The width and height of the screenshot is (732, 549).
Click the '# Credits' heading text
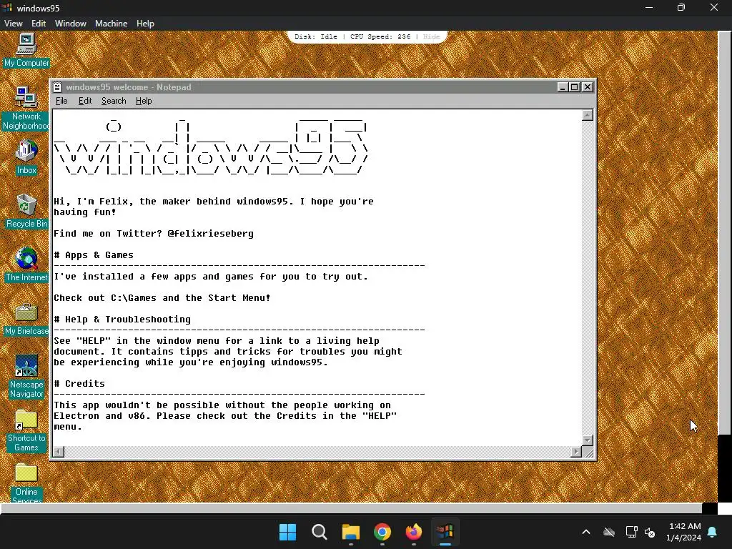(x=79, y=384)
